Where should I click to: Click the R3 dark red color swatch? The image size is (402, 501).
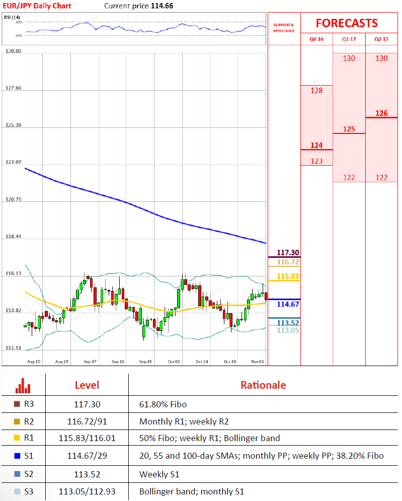coord(17,404)
